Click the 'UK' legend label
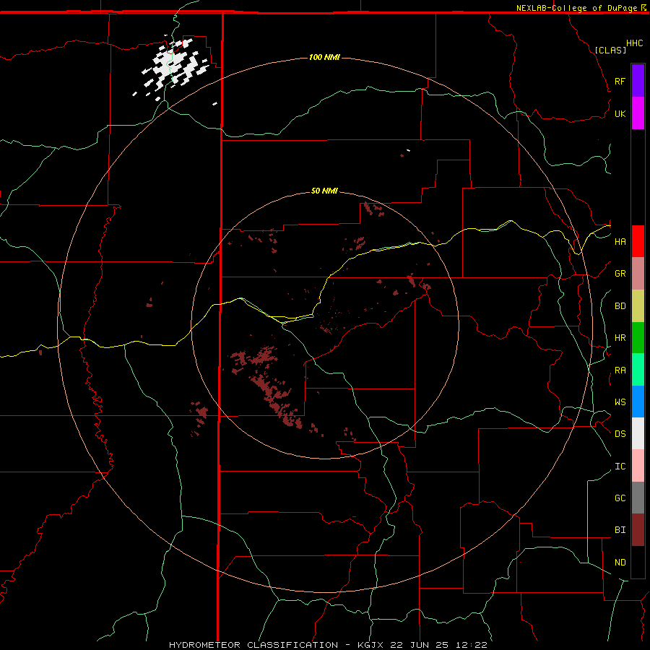 pyautogui.click(x=620, y=113)
